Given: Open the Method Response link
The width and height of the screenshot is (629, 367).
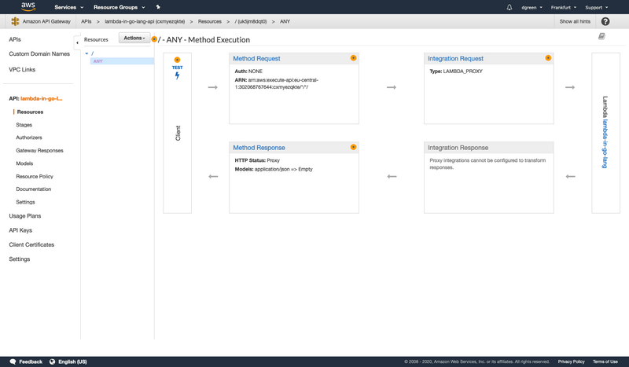Looking at the screenshot, I should (x=259, y=148).
